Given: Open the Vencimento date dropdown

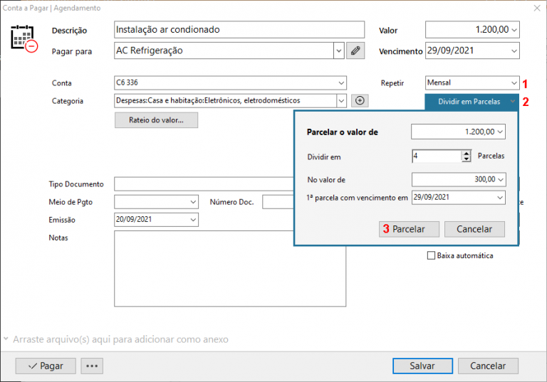Looking at the screenshot, I should (x=514, y=51).
